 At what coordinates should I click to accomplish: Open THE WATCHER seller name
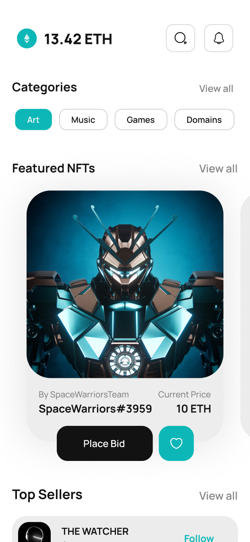coord(95,531)
